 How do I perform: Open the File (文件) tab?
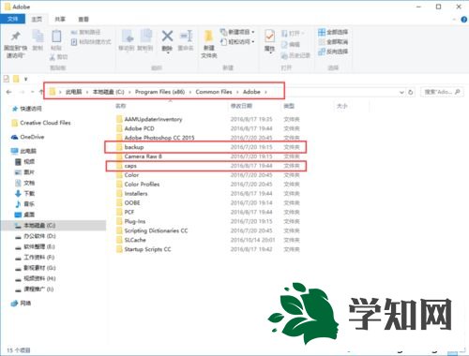tap(12, 20)
